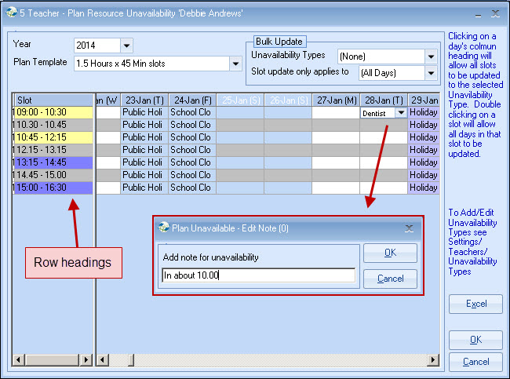Screen dimensions: 510x379
Task: Close the Plan Resource Unavailability window
Action: [494, 13]
